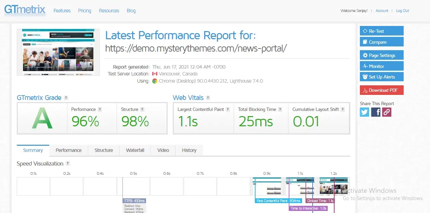Click the Welcome Sanjay! text

tap(354, 11)
